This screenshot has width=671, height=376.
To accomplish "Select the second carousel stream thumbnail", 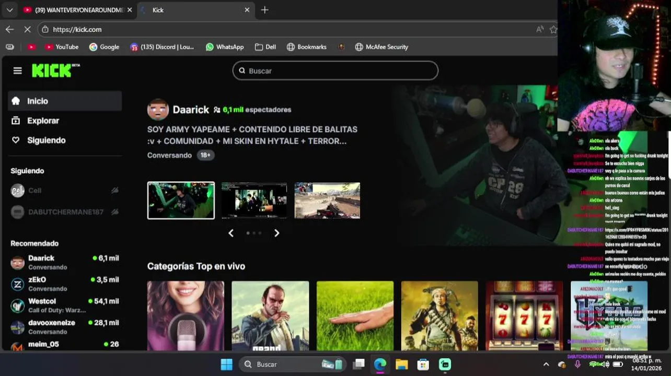I will [x=254, y=201].
